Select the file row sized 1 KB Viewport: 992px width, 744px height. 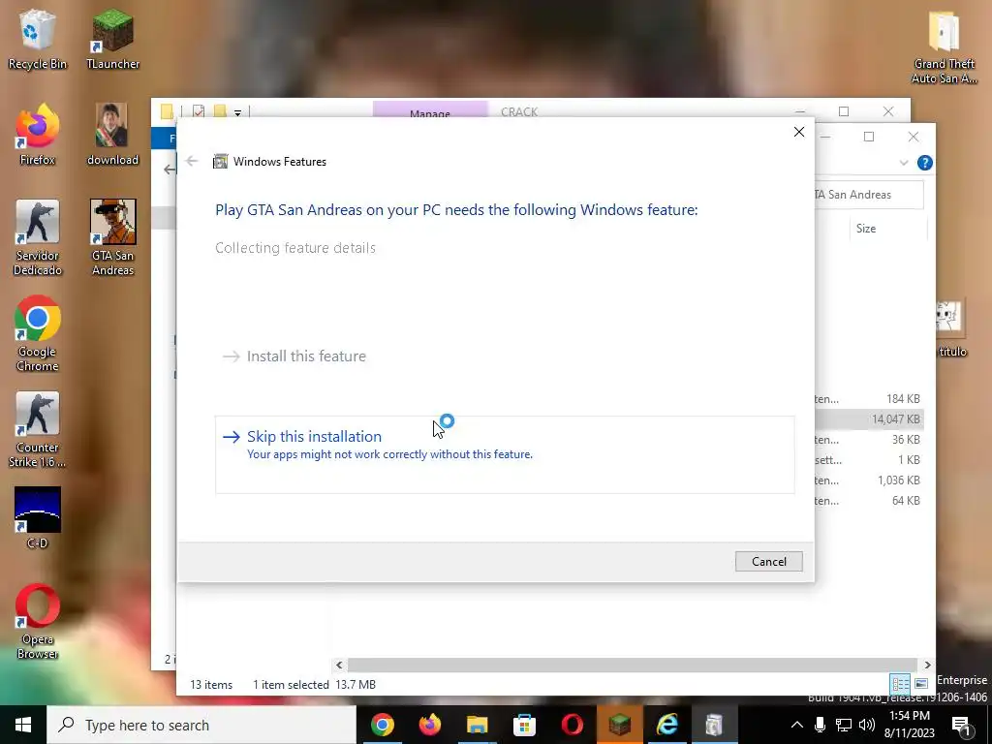coord(867,459)
